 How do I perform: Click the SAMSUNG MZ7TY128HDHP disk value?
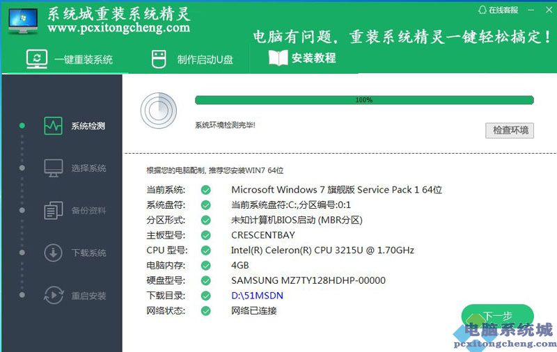[308, 280]
